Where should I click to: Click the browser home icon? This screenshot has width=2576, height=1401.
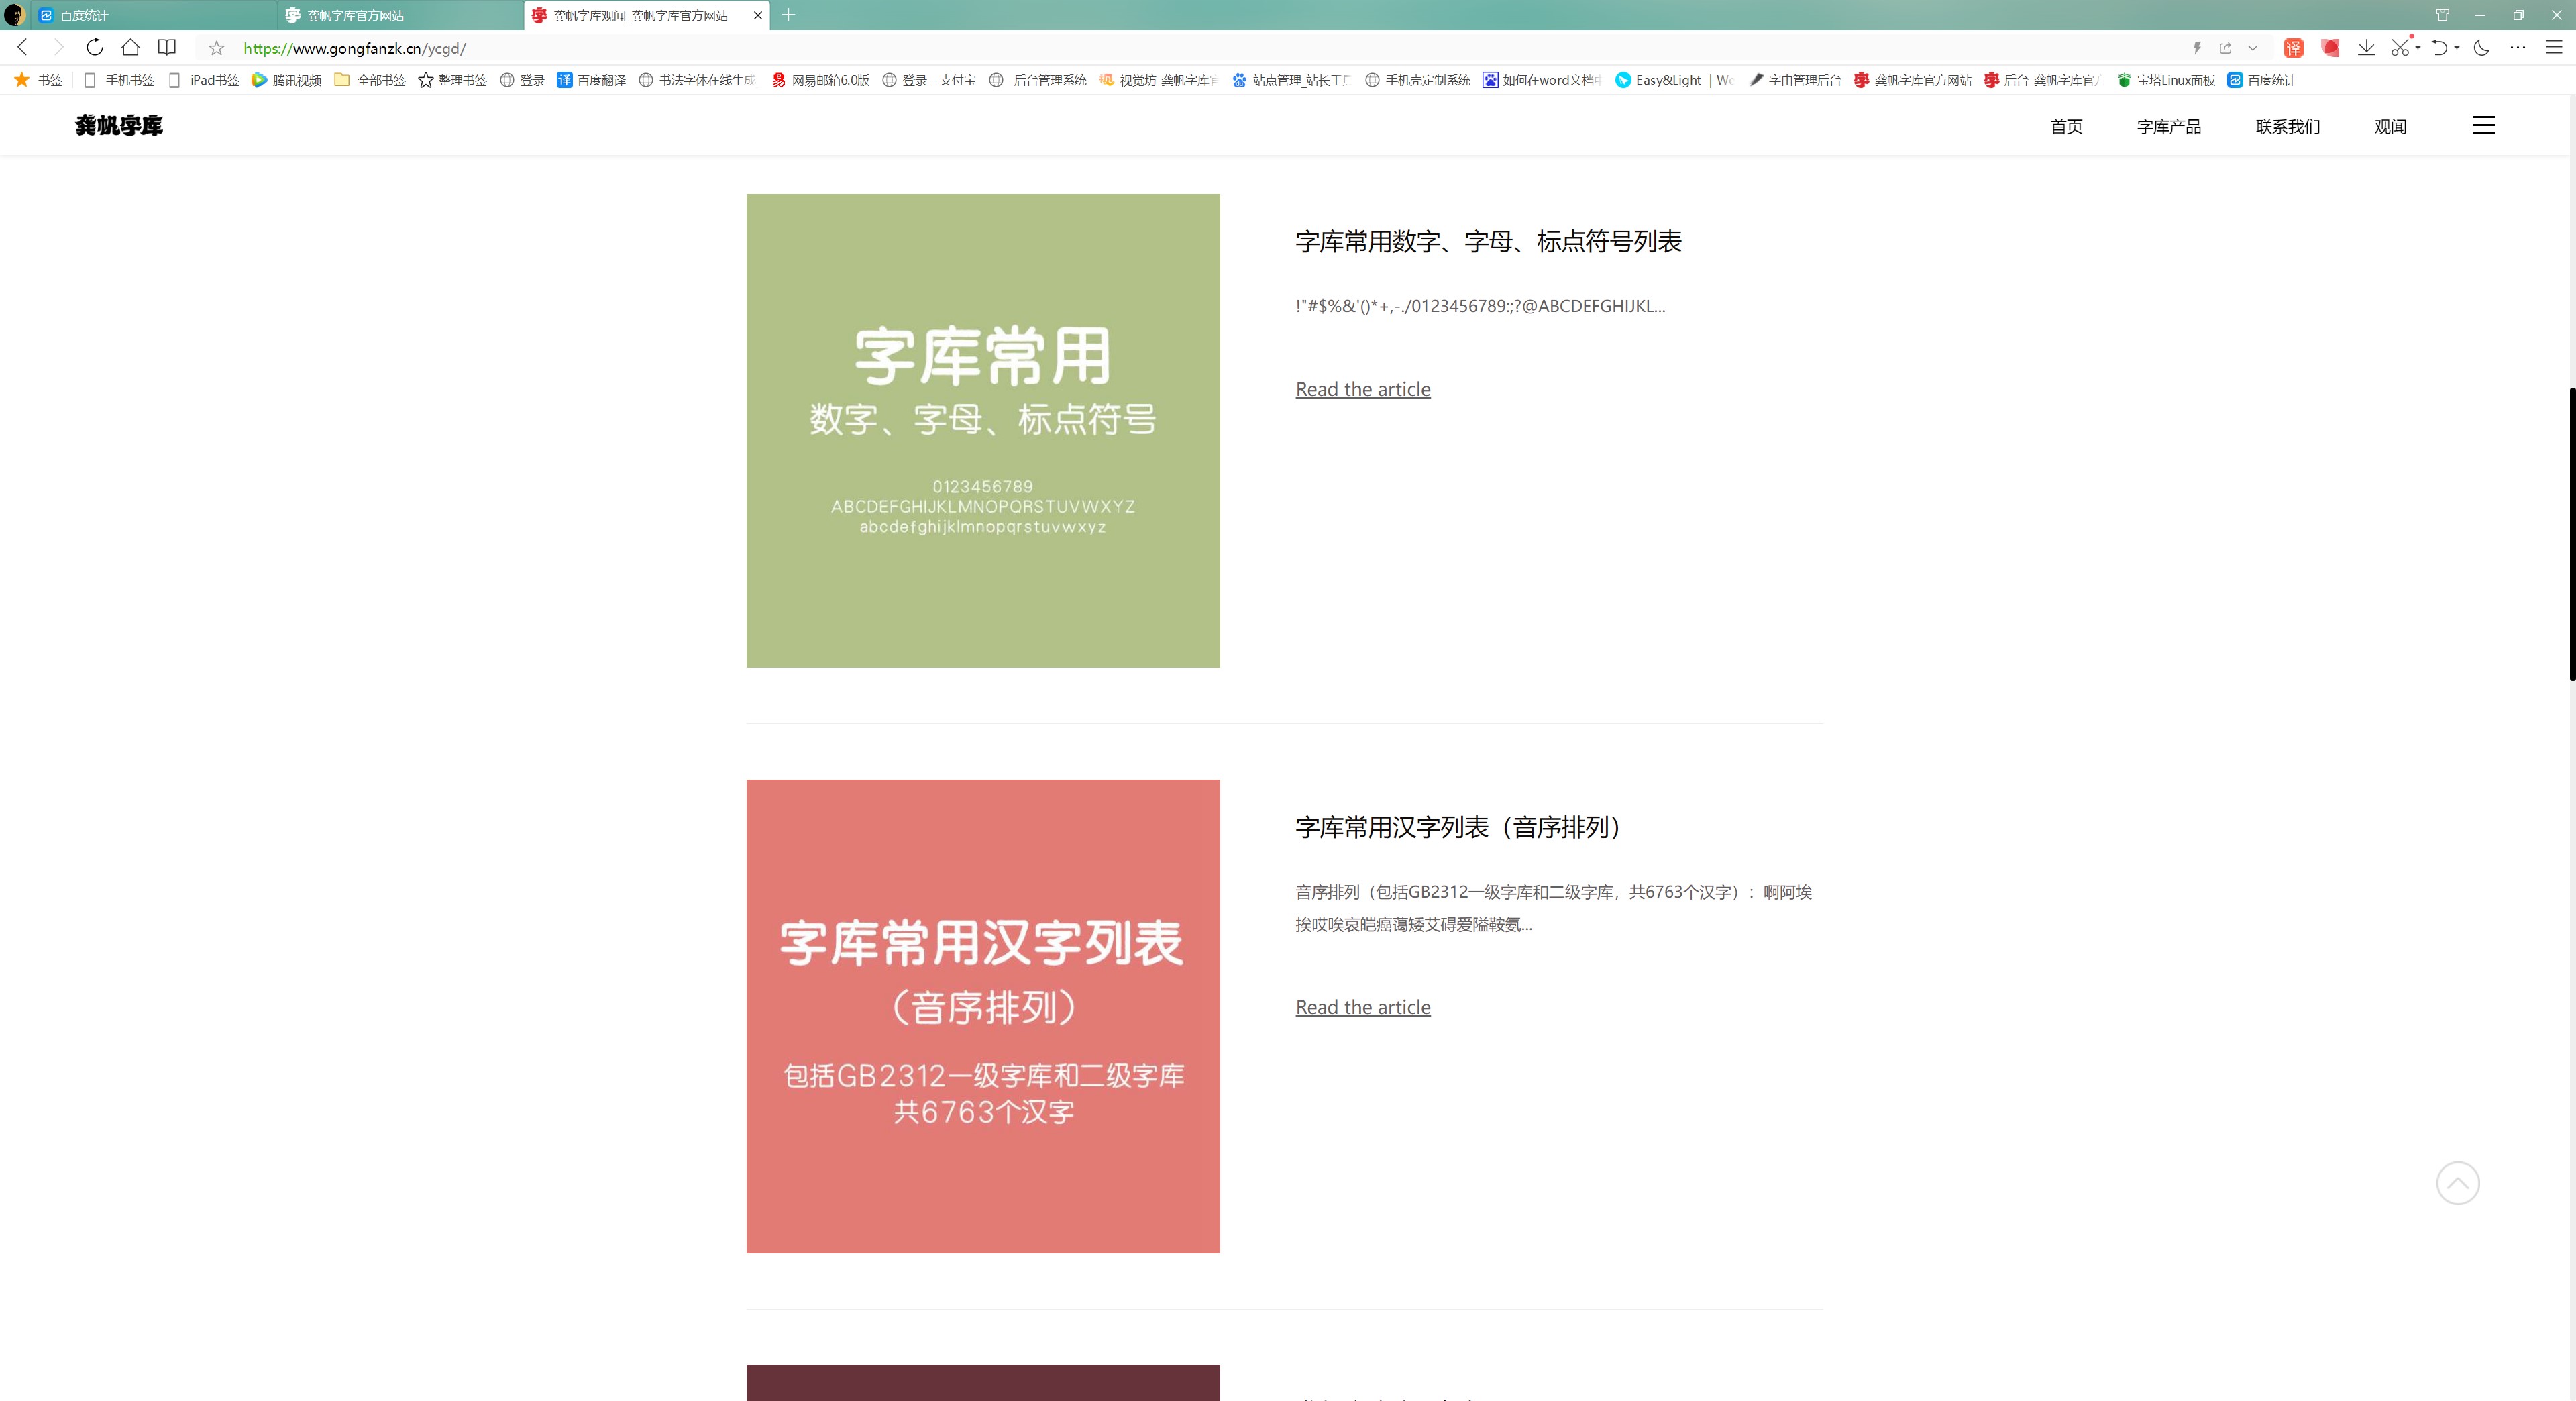pos(130,47)
